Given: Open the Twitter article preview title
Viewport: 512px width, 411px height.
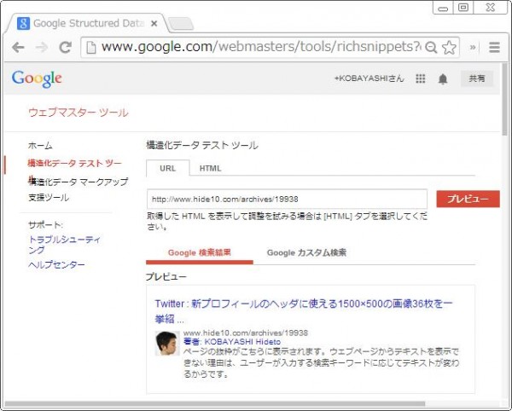Looking at the screenshot, I should [304, 311].
